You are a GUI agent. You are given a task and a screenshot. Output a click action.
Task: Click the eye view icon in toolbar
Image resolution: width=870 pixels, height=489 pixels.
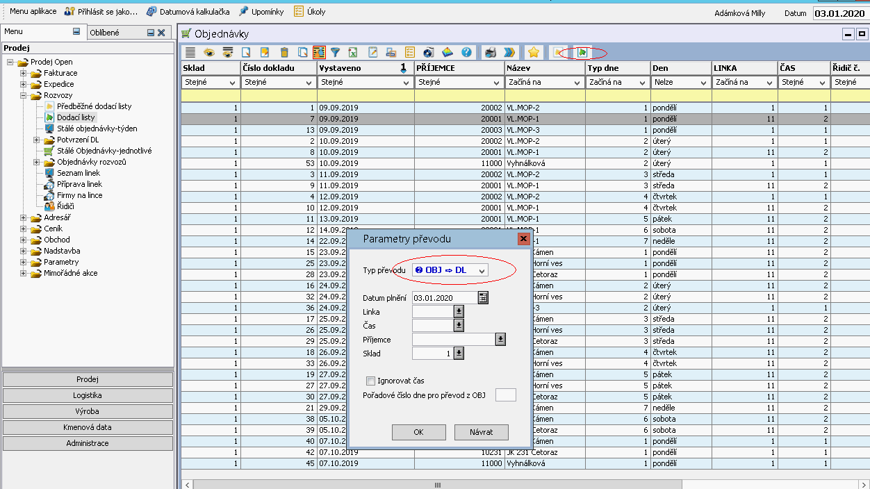[x=208, y=52]
